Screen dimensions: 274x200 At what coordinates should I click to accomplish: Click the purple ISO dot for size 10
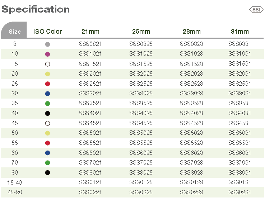tap(47, 54)
